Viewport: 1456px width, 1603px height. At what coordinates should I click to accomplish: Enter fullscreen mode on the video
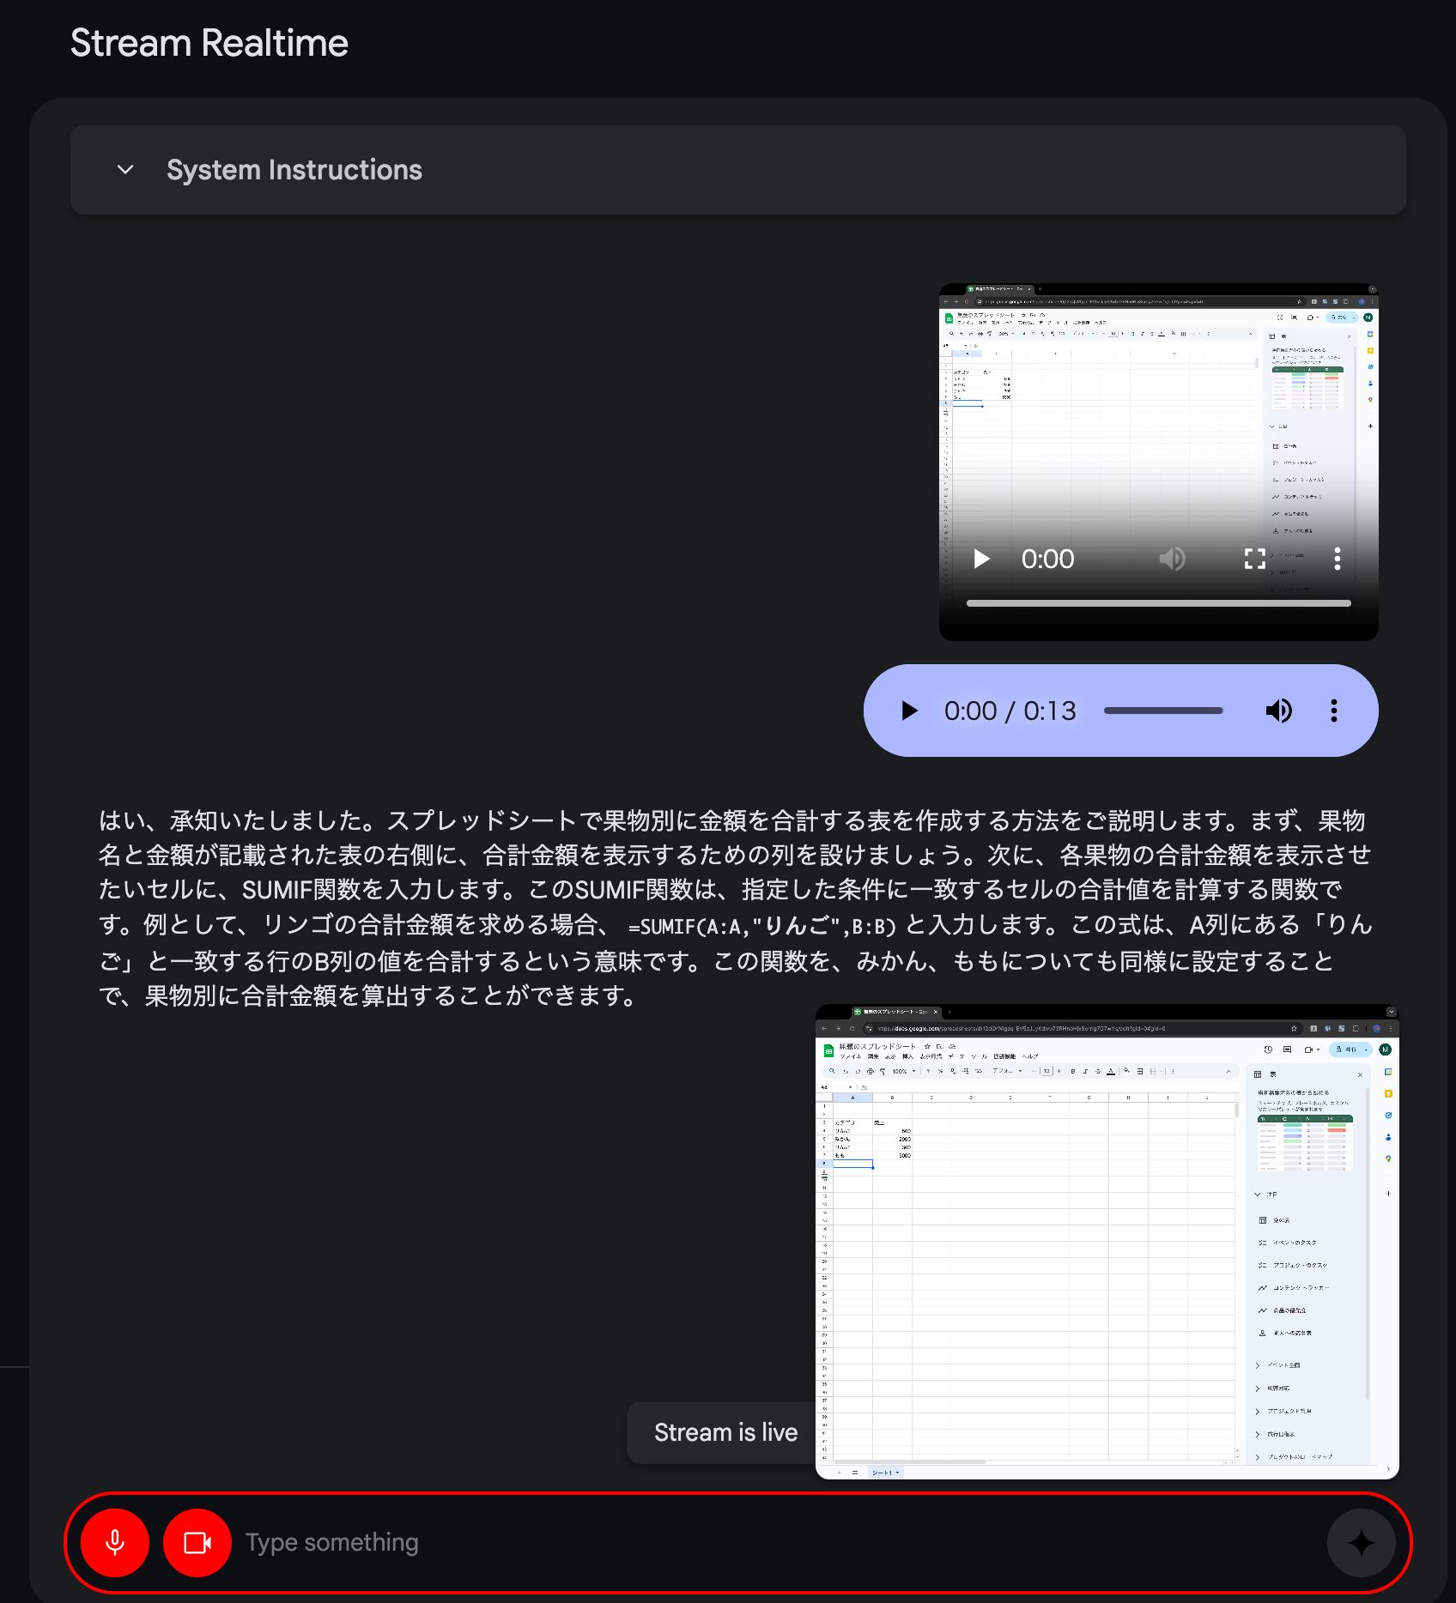pyautogui.click(x=1254, y=560)
